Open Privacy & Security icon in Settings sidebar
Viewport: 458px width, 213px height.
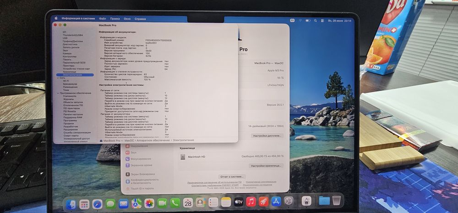point(127,181)
